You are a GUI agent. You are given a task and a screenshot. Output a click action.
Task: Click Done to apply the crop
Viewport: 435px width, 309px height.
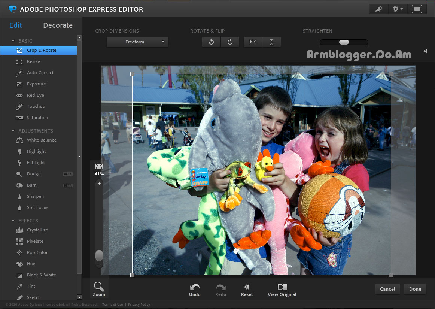415,289
